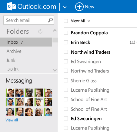Open third contact photo in the Messaging top row
This screenshot has height=132, width=137.
pyautogui.click(x=29, y=93)
